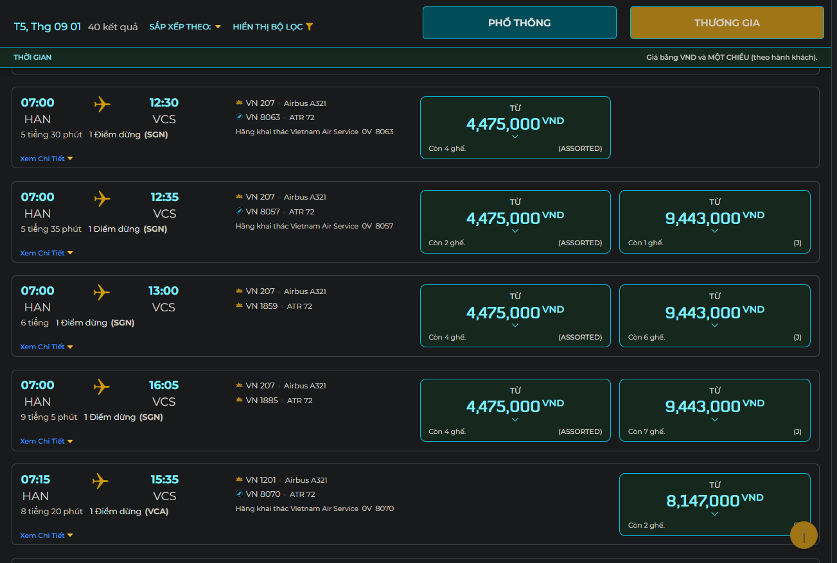
Task: Choose the 8,147,000 VND business fare
Action: point(715,505)
